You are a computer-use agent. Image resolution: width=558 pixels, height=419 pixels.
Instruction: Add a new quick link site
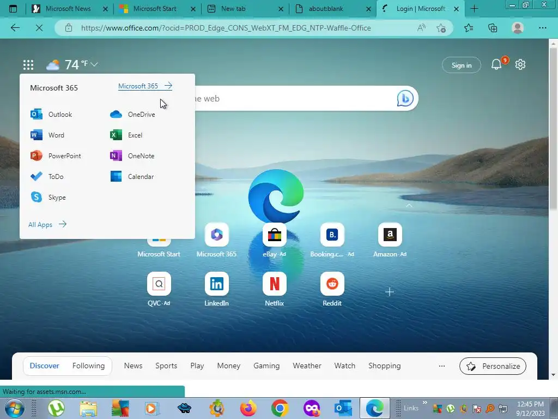pyautogui.click(x=390, y=292)
